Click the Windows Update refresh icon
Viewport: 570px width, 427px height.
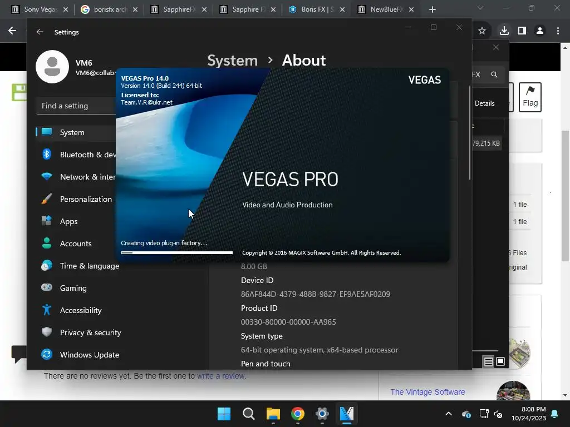pos(47,355)
